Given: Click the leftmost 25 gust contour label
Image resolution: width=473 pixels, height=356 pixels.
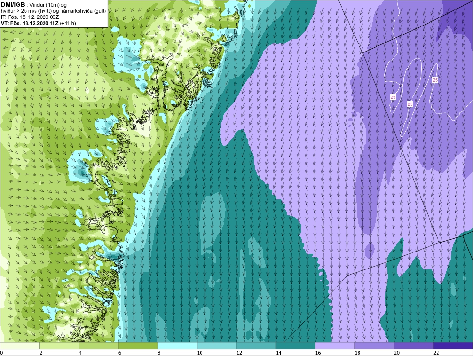Looking at the screenshot, I should point(393,97).
